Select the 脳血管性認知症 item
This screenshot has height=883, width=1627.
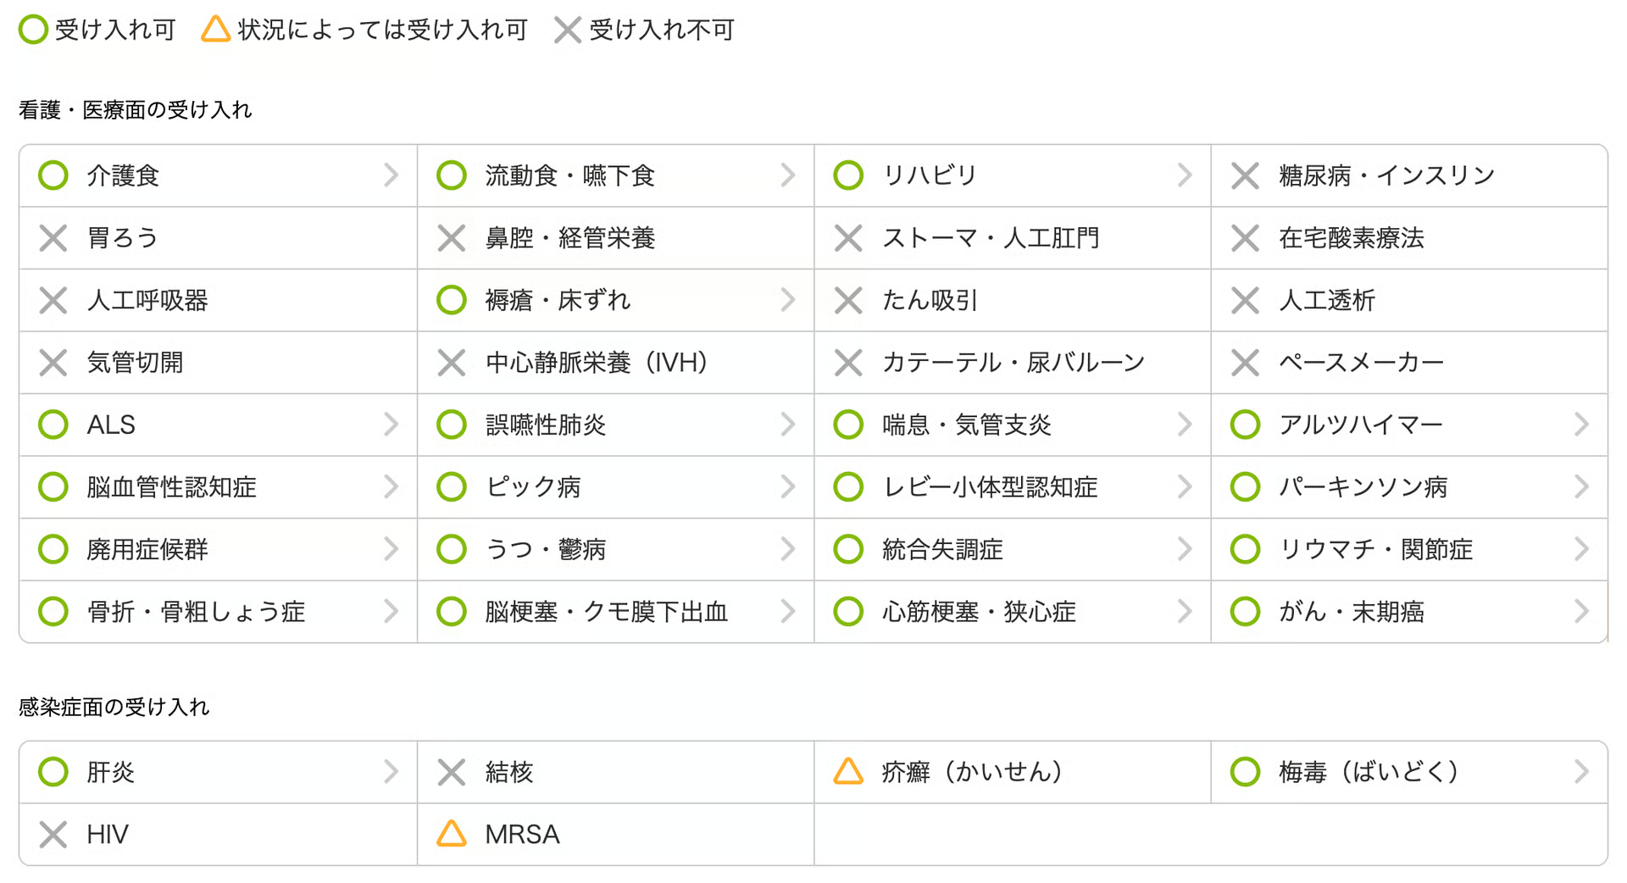[219, 487]
